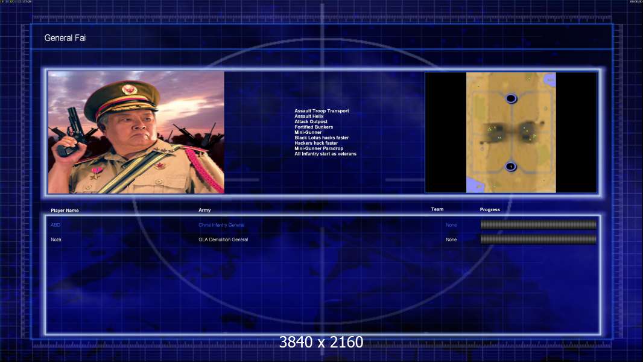
Task: Click Black Lotus hacks faster text
Action: (x=321, y=138)
